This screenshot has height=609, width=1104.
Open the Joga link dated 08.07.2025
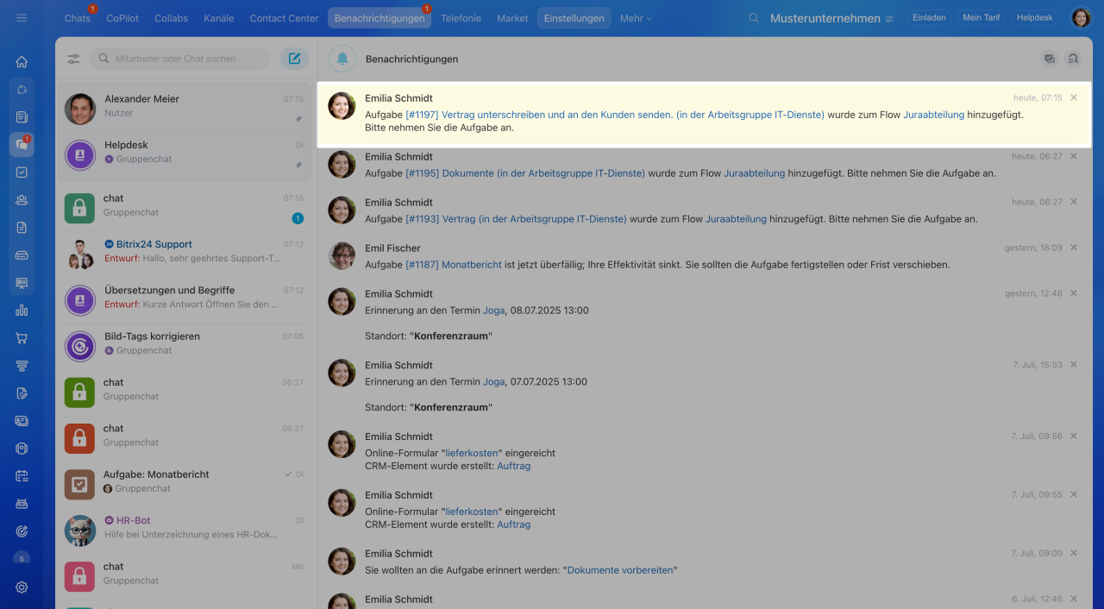click(494, 311)
